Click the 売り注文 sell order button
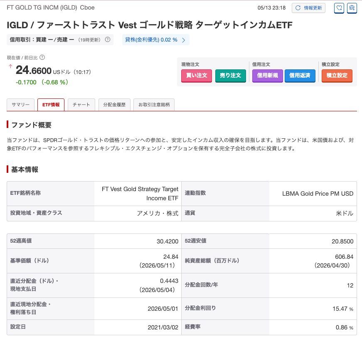This screenshot has width=362, height=339. [230, 76]
